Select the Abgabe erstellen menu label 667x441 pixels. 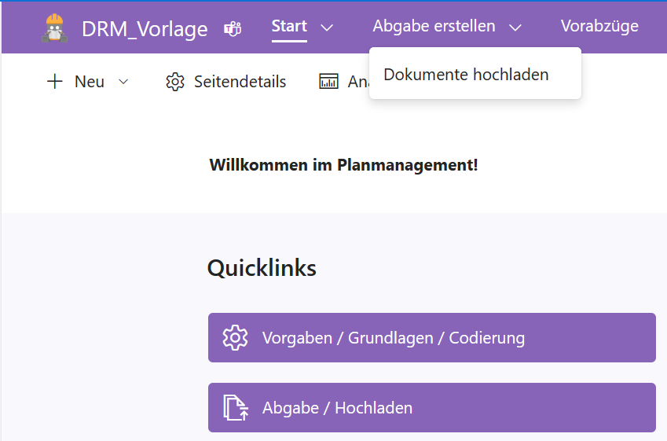tap(434, 27)
